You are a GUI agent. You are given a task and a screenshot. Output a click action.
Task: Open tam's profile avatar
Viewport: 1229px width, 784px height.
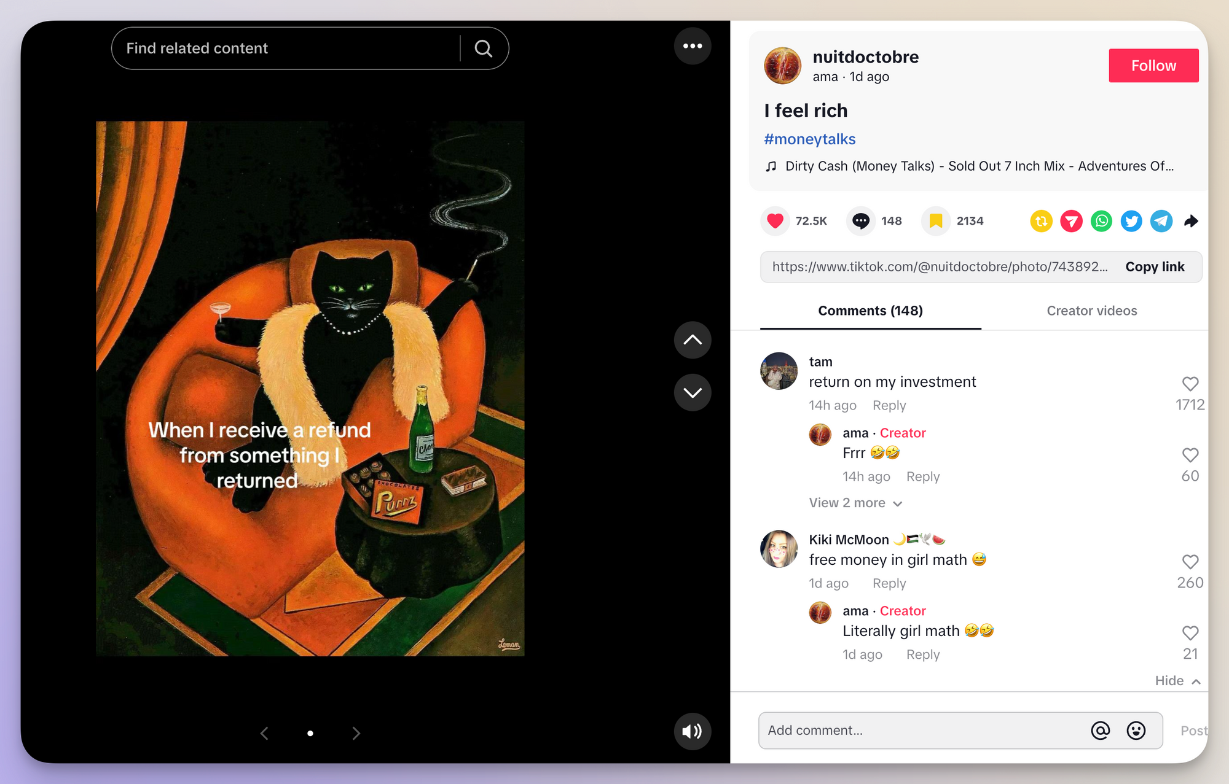779,371
